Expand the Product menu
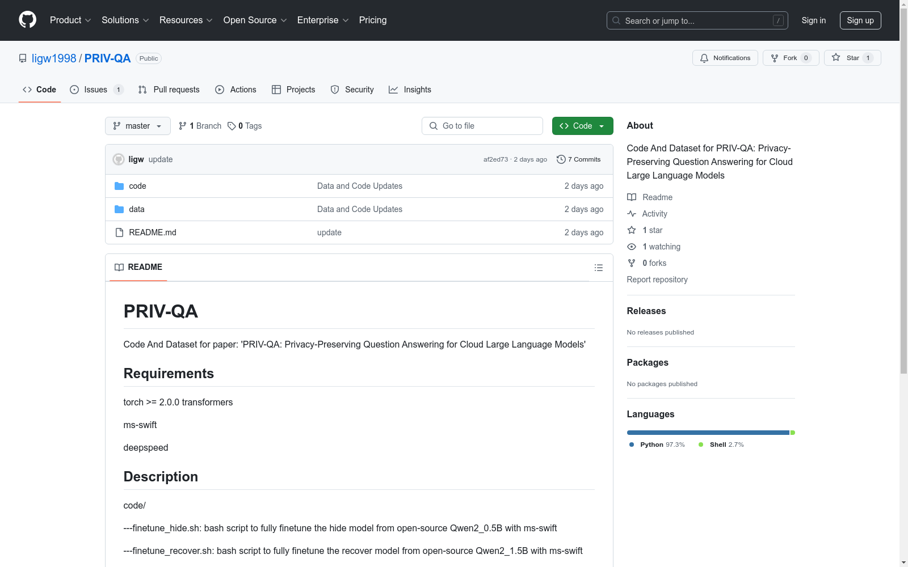The width and height of the screenshot is (908, 567). (x=70, y=20)
